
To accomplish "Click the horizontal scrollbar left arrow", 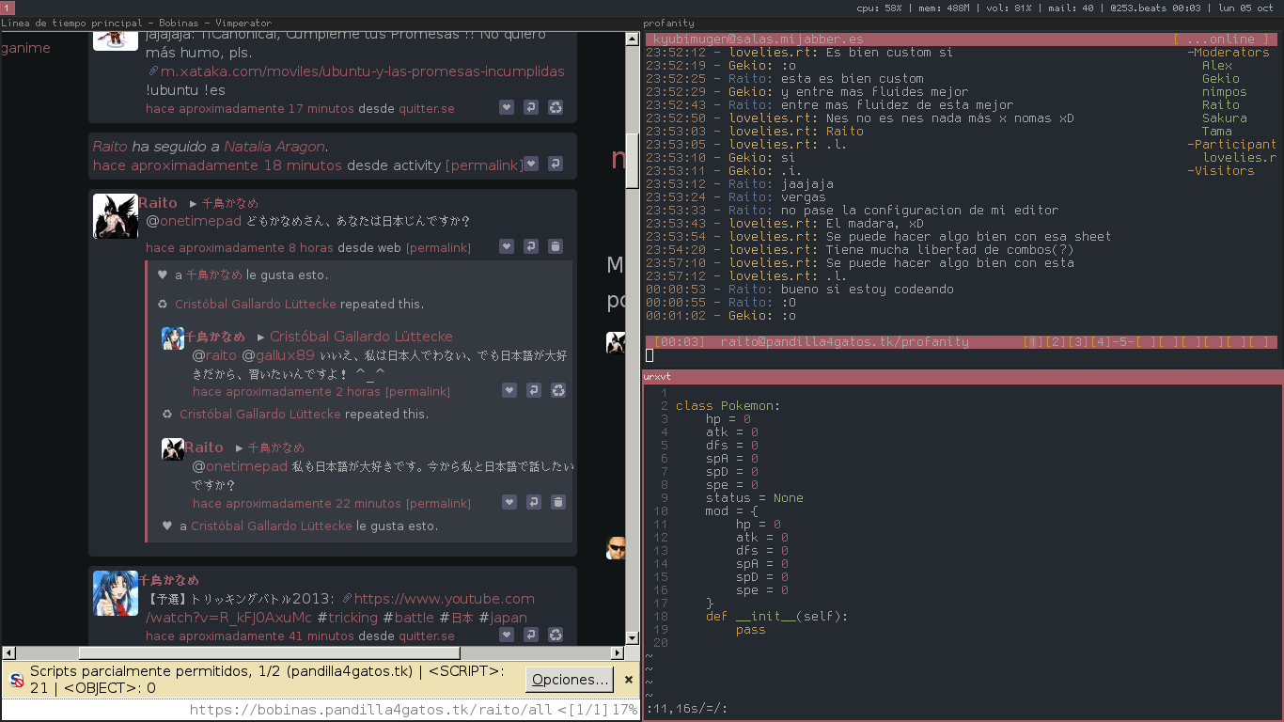I will [x=8, y=652].
